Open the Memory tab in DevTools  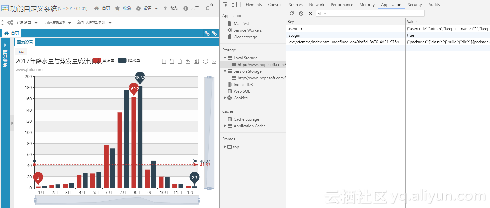[367, 5]
